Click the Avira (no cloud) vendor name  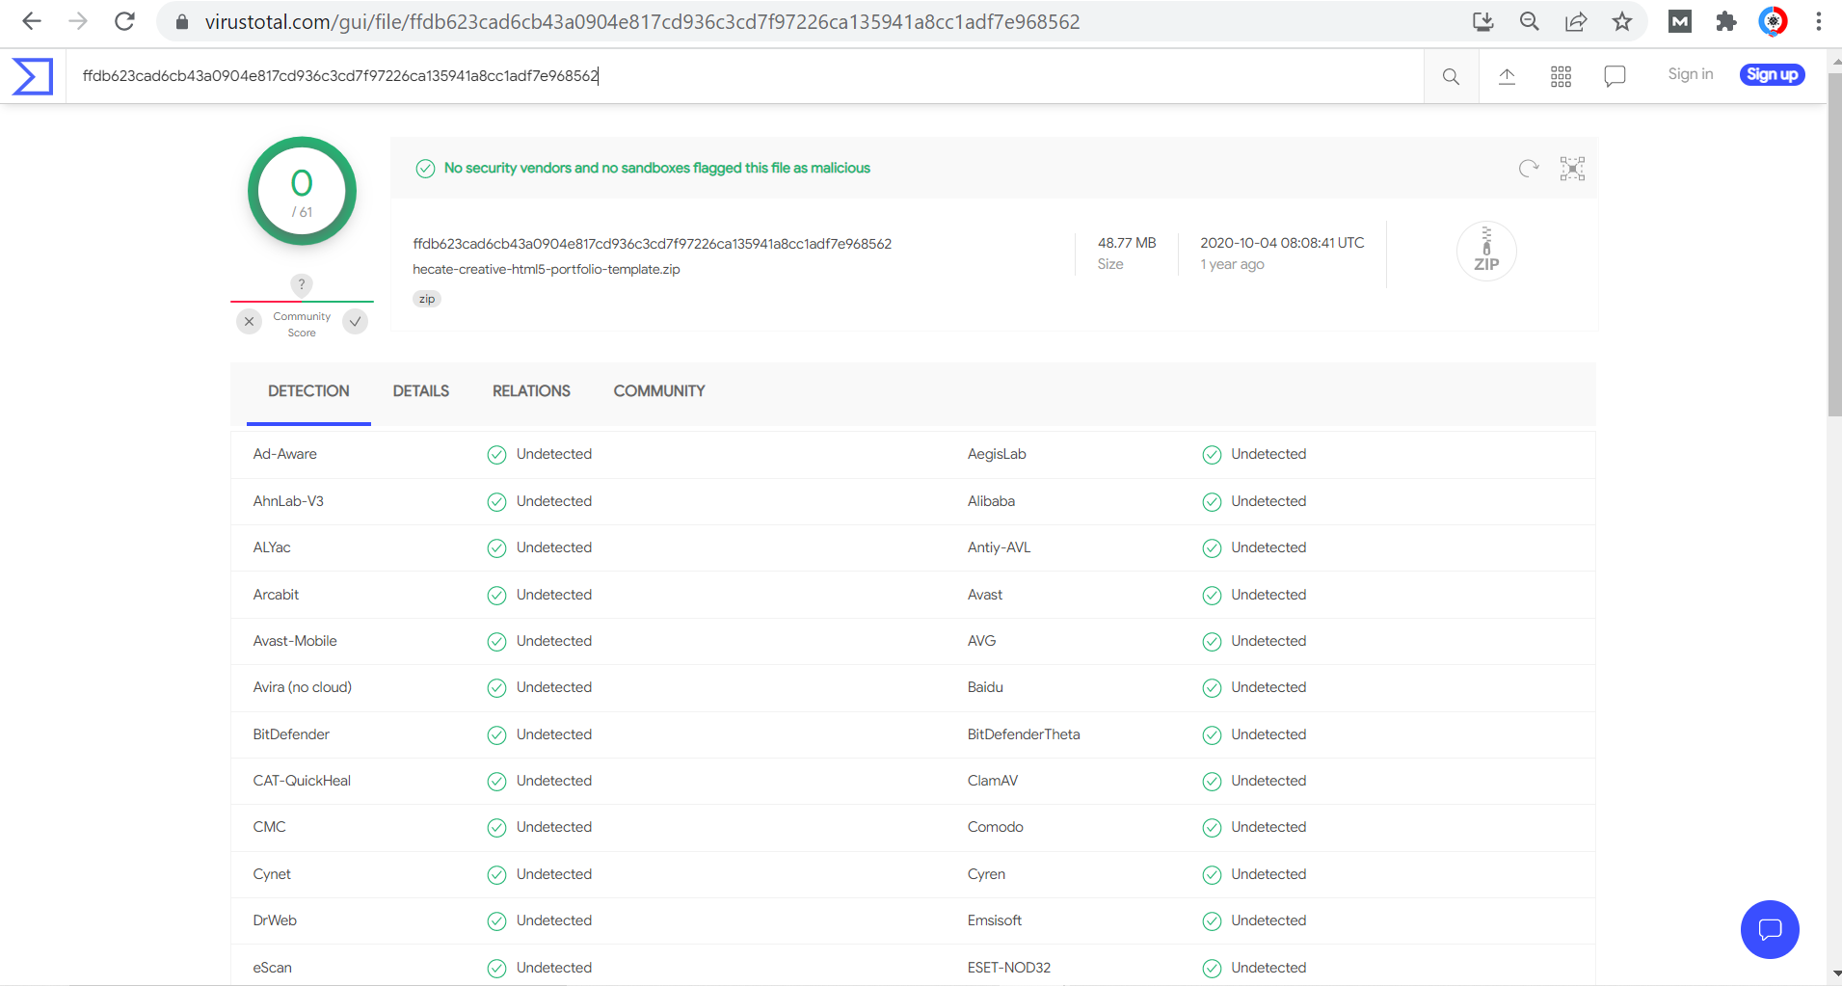click(x=303, y=687)
